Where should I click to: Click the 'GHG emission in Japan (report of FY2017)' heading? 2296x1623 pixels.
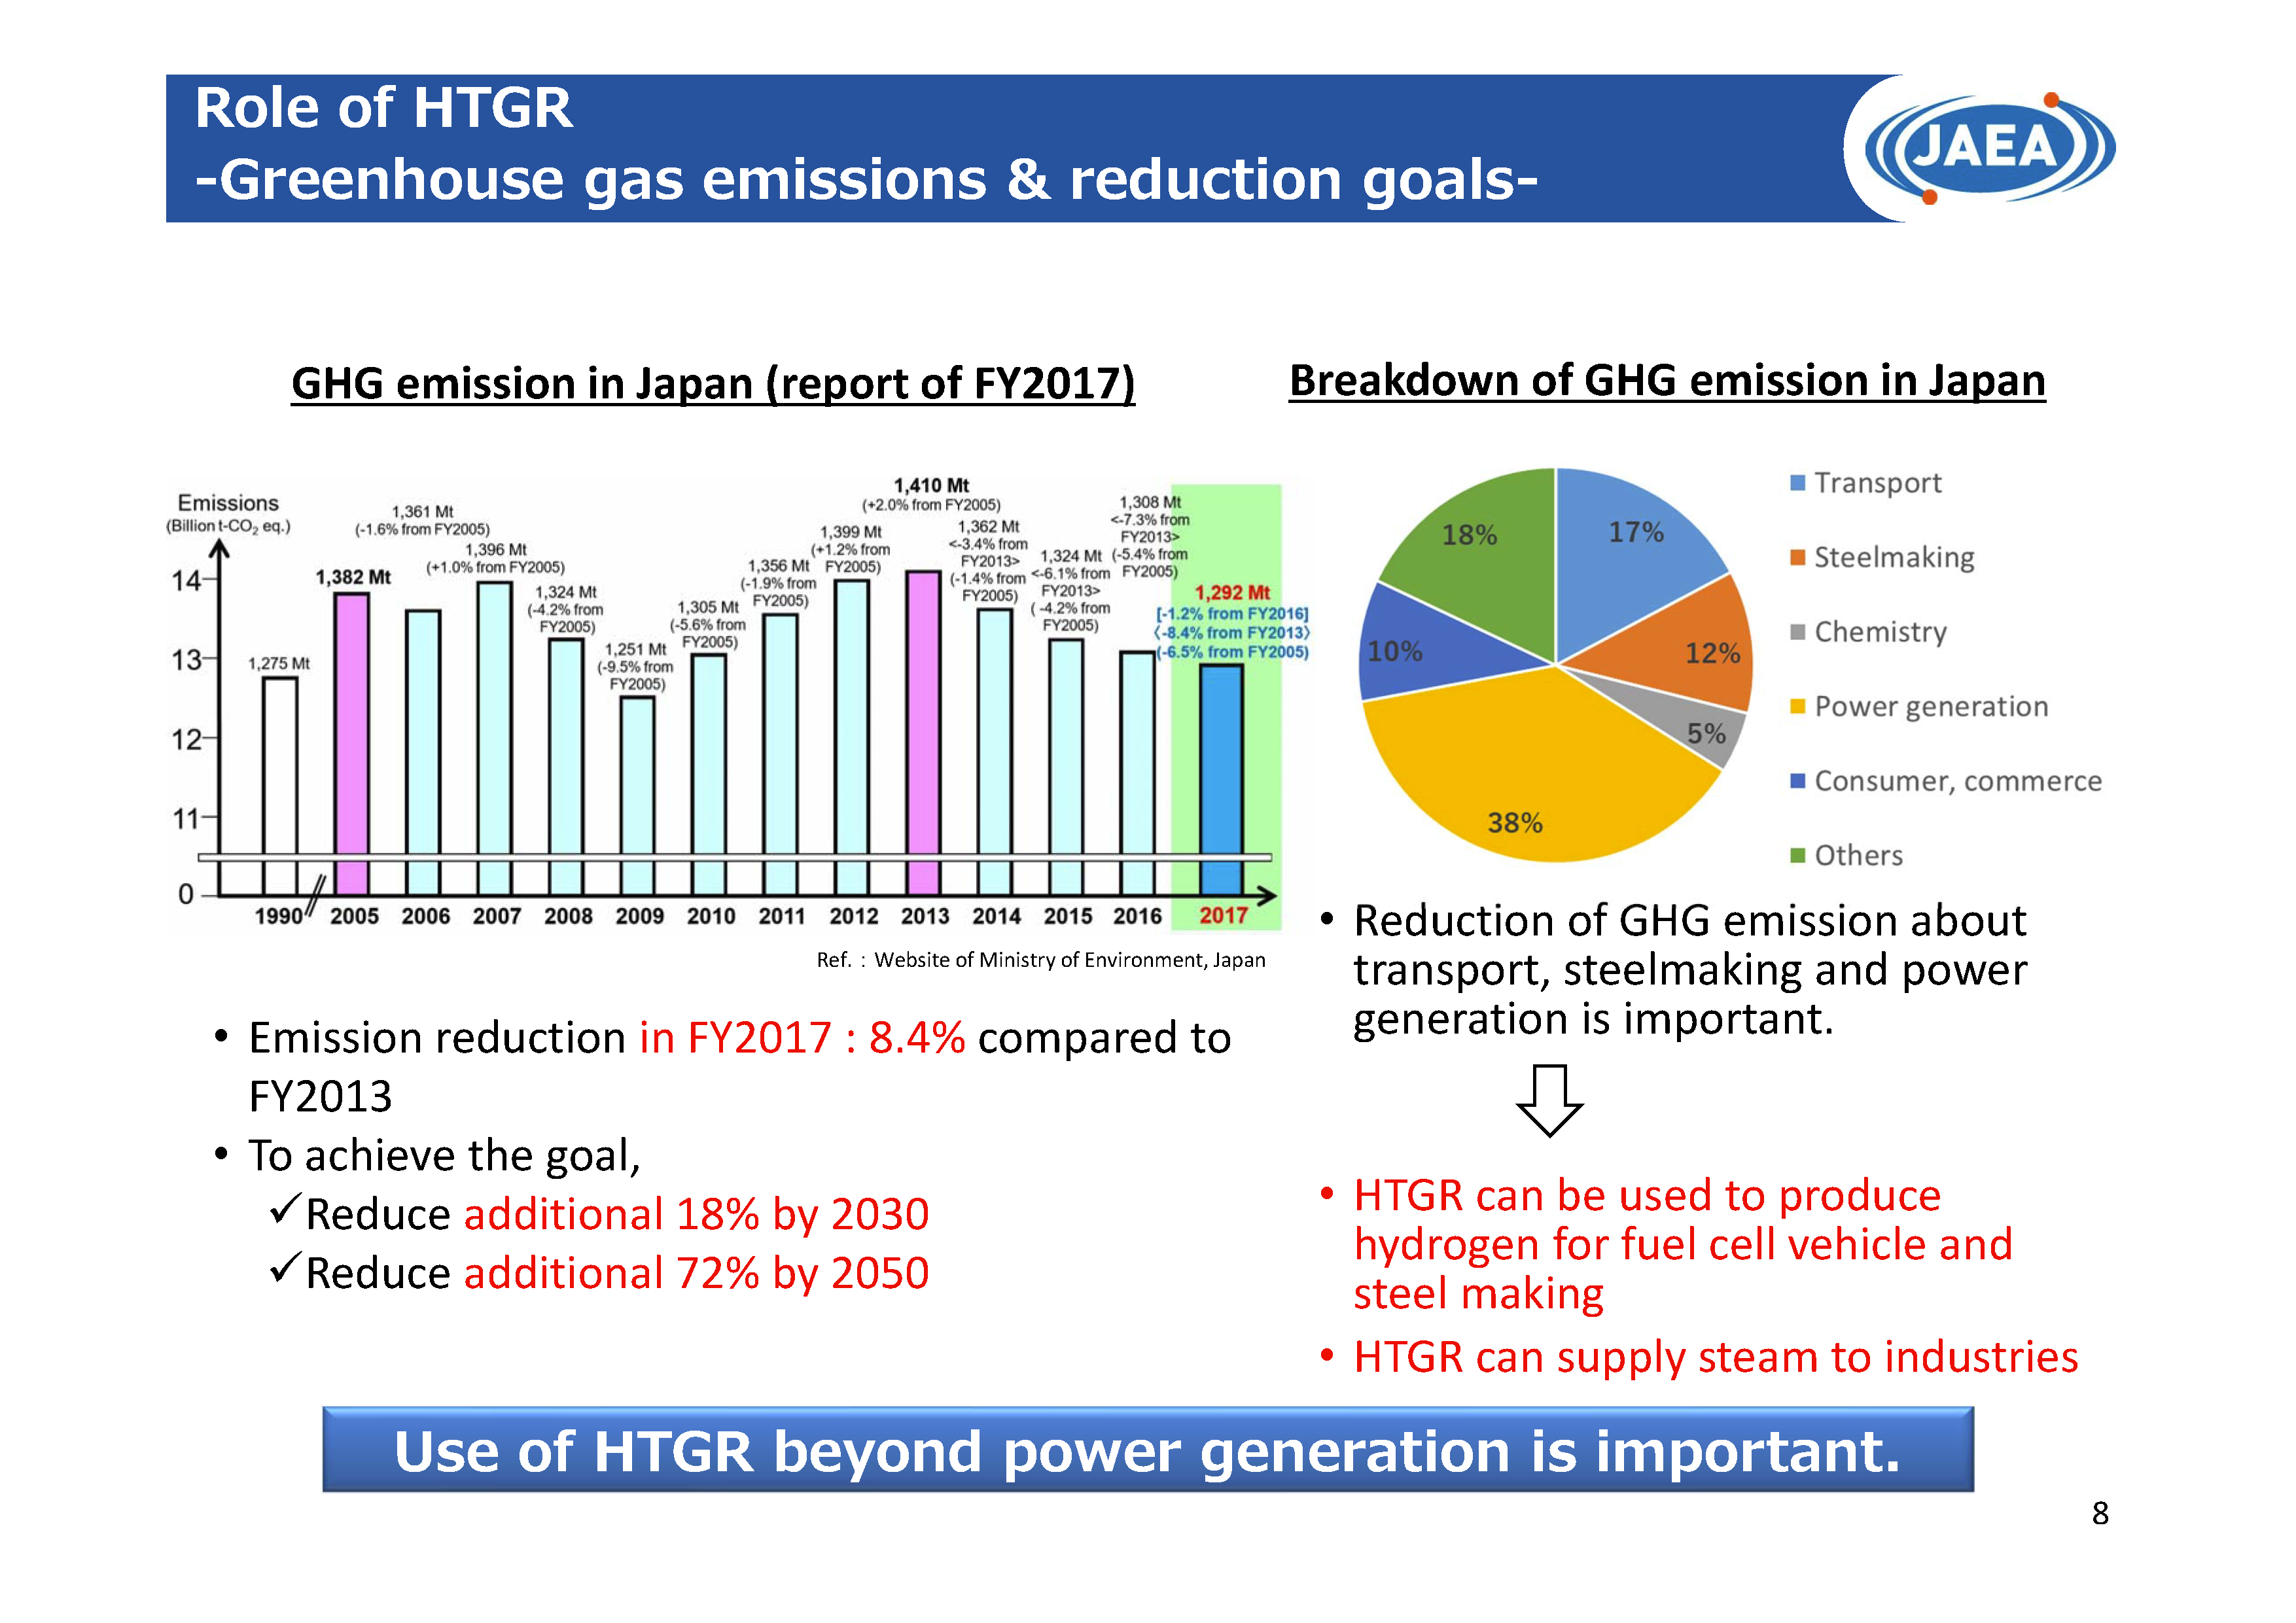(x=713, y=384)
